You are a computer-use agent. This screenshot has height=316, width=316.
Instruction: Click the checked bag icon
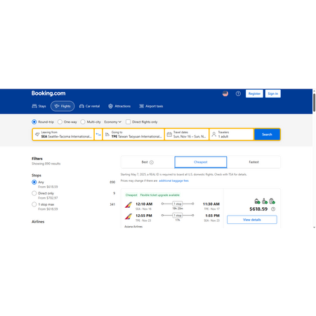[272, 201]
